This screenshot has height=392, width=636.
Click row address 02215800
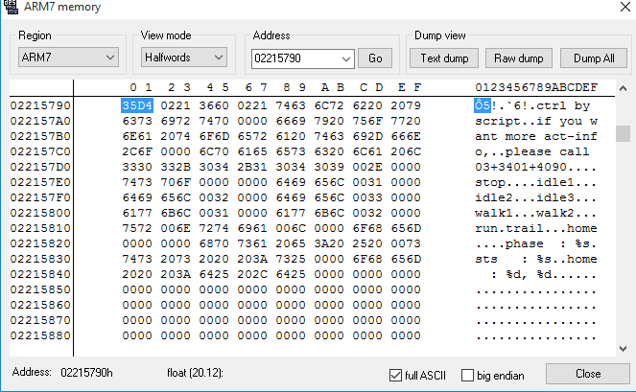40,213
